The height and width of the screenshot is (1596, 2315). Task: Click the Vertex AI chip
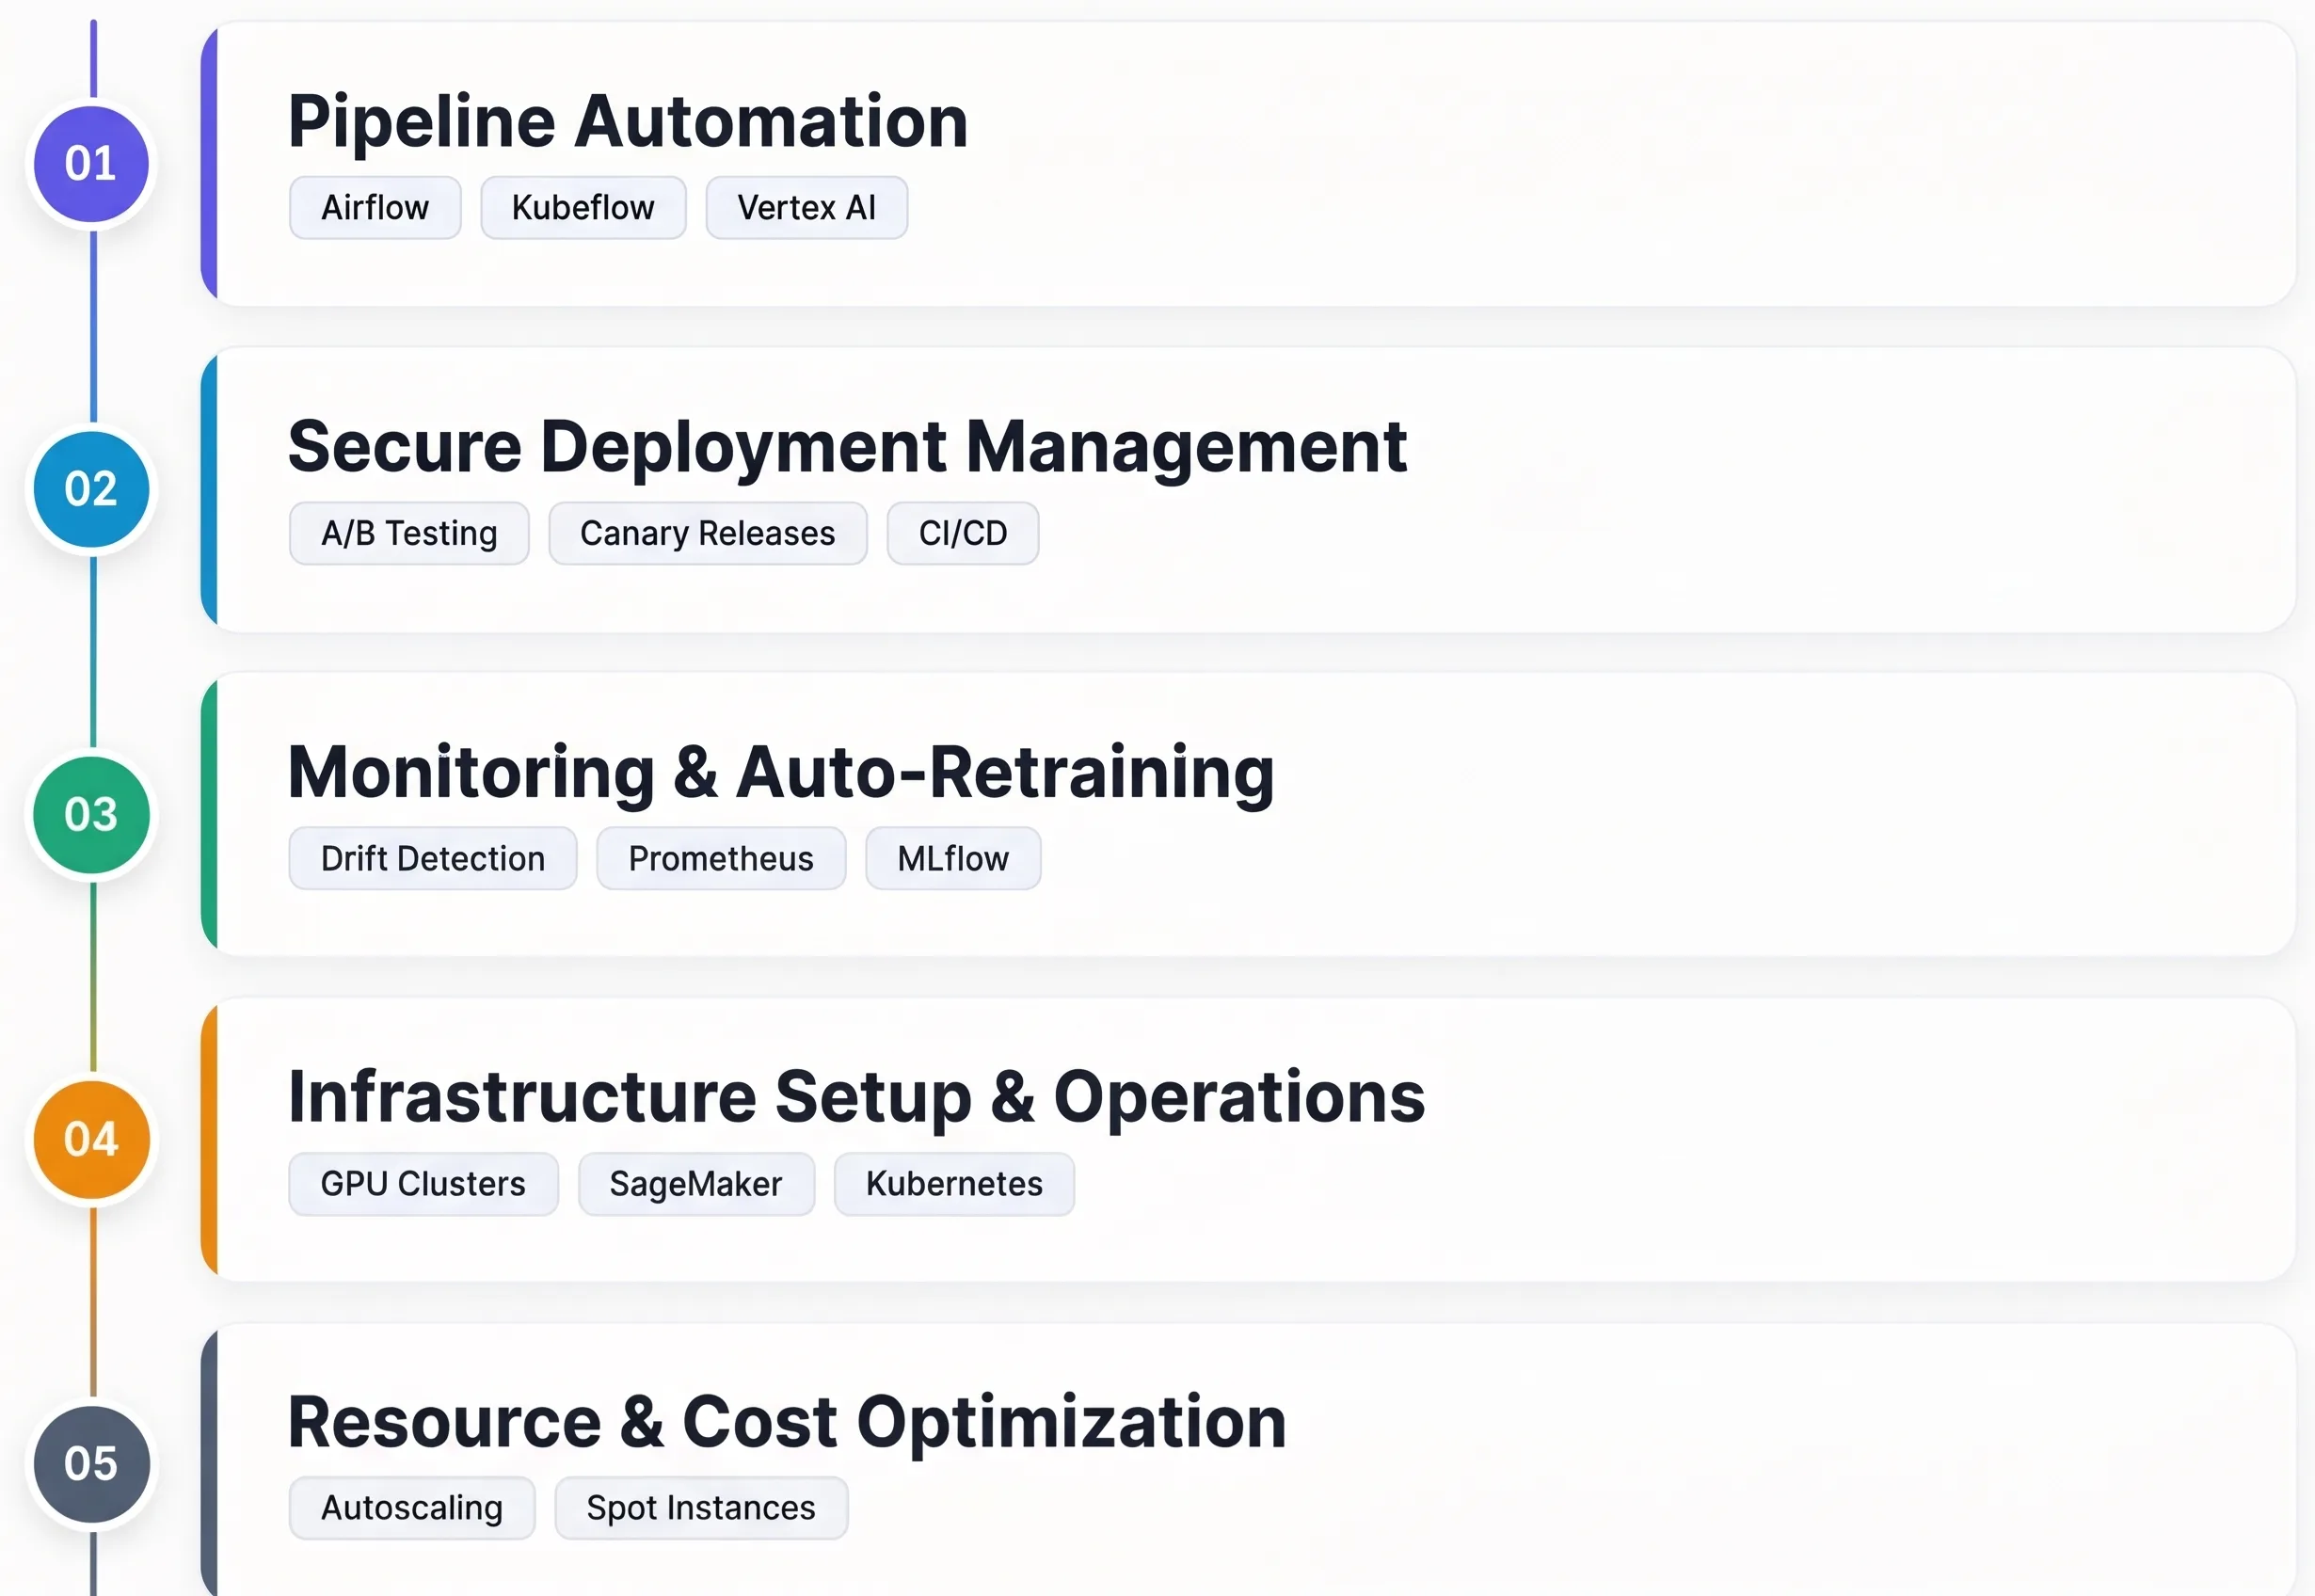[x=806, y=208]
